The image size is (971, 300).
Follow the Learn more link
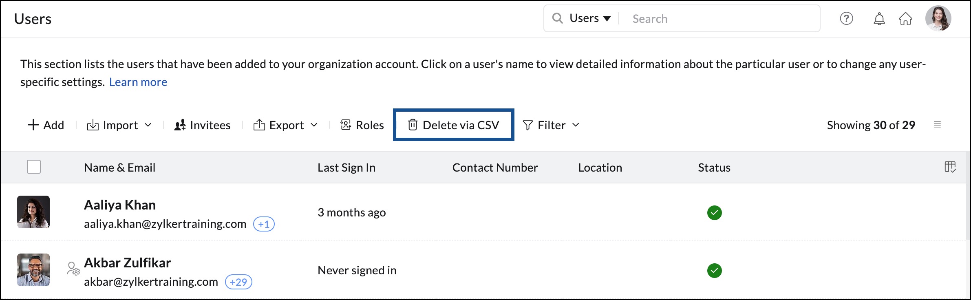tap(138, 82)
